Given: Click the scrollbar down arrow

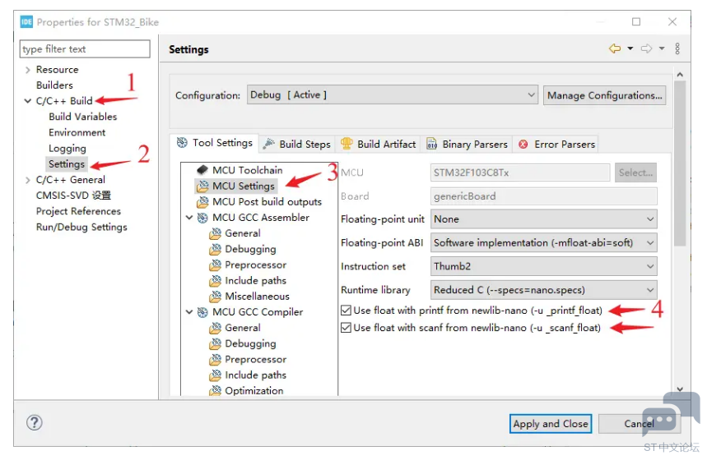Looking at the screenshot, I should 680,389.
